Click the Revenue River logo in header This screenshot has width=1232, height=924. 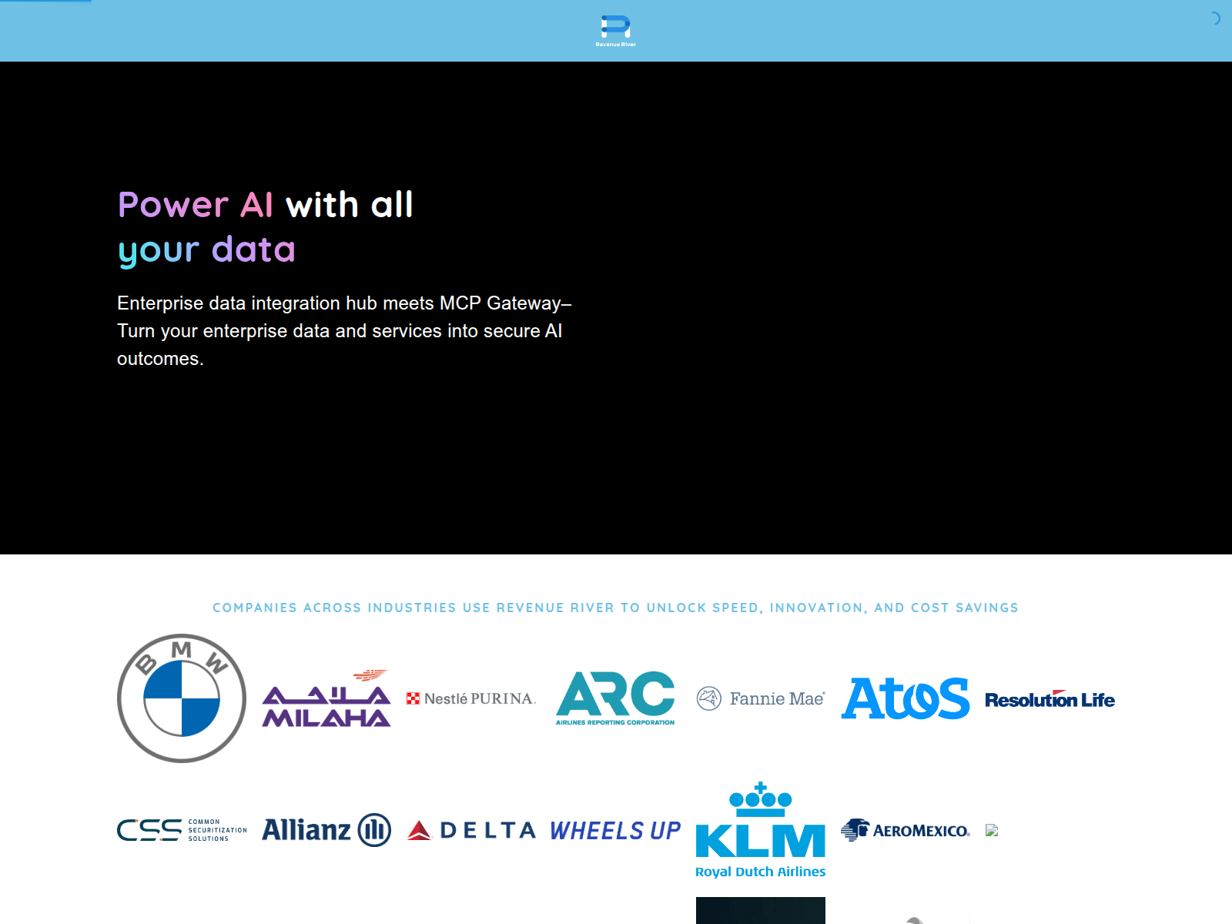(x=616, y=31)
